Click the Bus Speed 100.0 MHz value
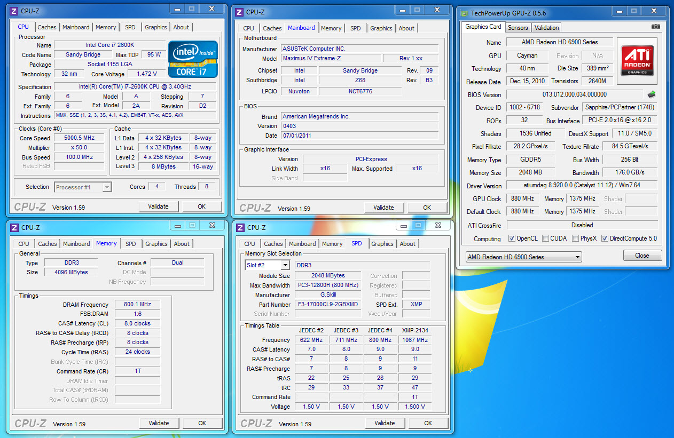Image resolution: width=674 pixels, height=438 pixels. tap(79, 157)
